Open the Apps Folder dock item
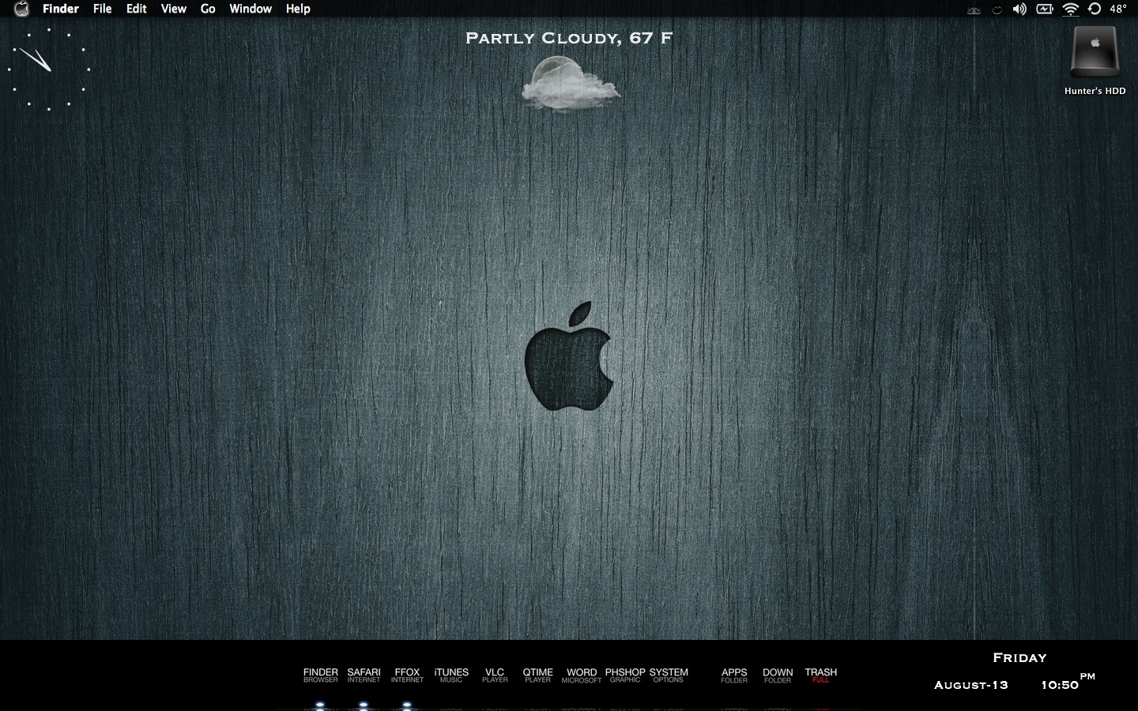 [x=734, y=675]
